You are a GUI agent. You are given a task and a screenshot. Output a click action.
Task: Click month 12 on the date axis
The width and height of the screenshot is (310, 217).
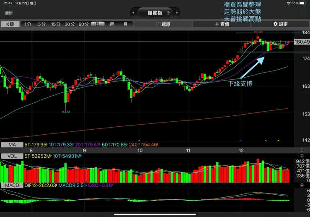point(241,150)
